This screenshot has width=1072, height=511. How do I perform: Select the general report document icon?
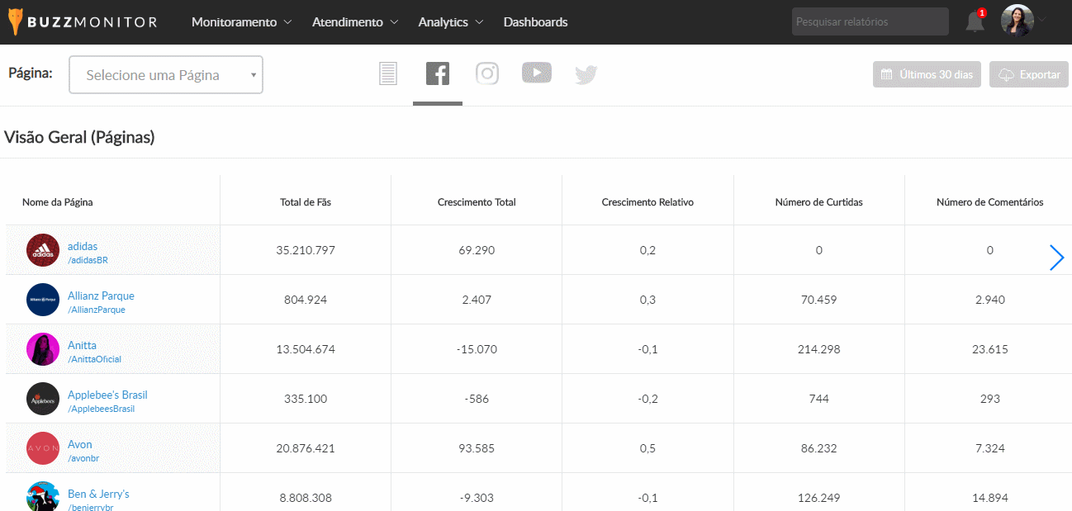coord(388,74)
